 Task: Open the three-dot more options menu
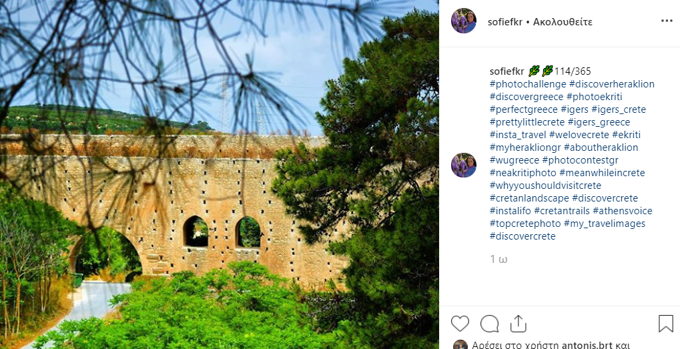[x=667, y=21]
